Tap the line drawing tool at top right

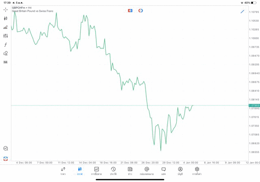point(243,11)
